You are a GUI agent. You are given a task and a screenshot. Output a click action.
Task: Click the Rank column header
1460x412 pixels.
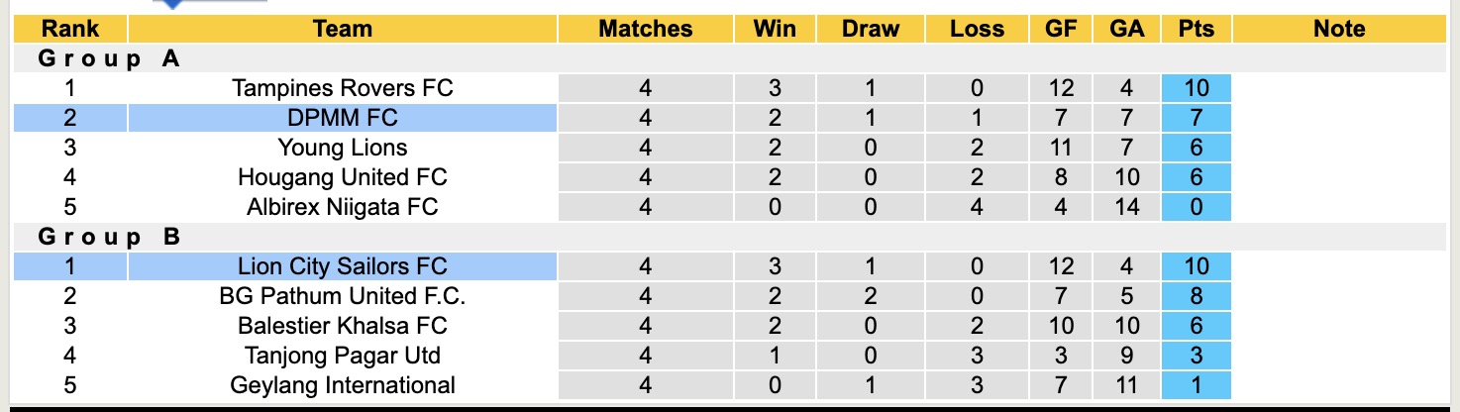[x=70, y=29]
